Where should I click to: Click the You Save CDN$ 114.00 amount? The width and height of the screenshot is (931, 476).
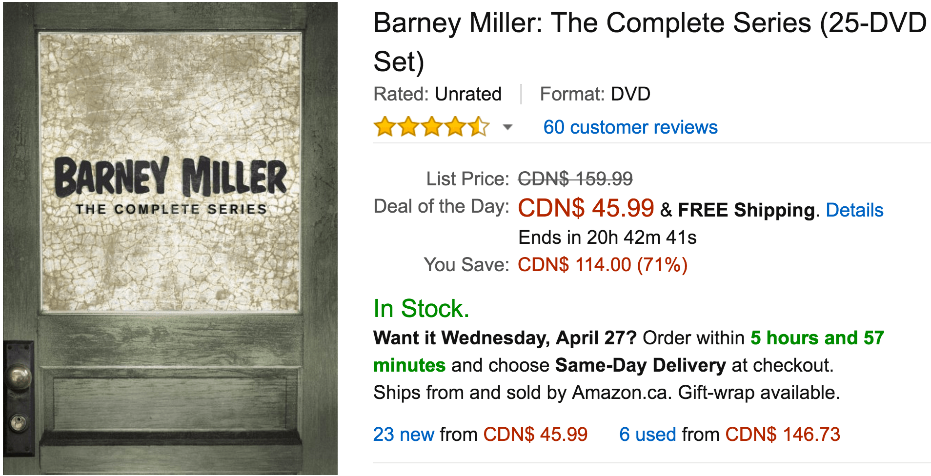(602, 265)
